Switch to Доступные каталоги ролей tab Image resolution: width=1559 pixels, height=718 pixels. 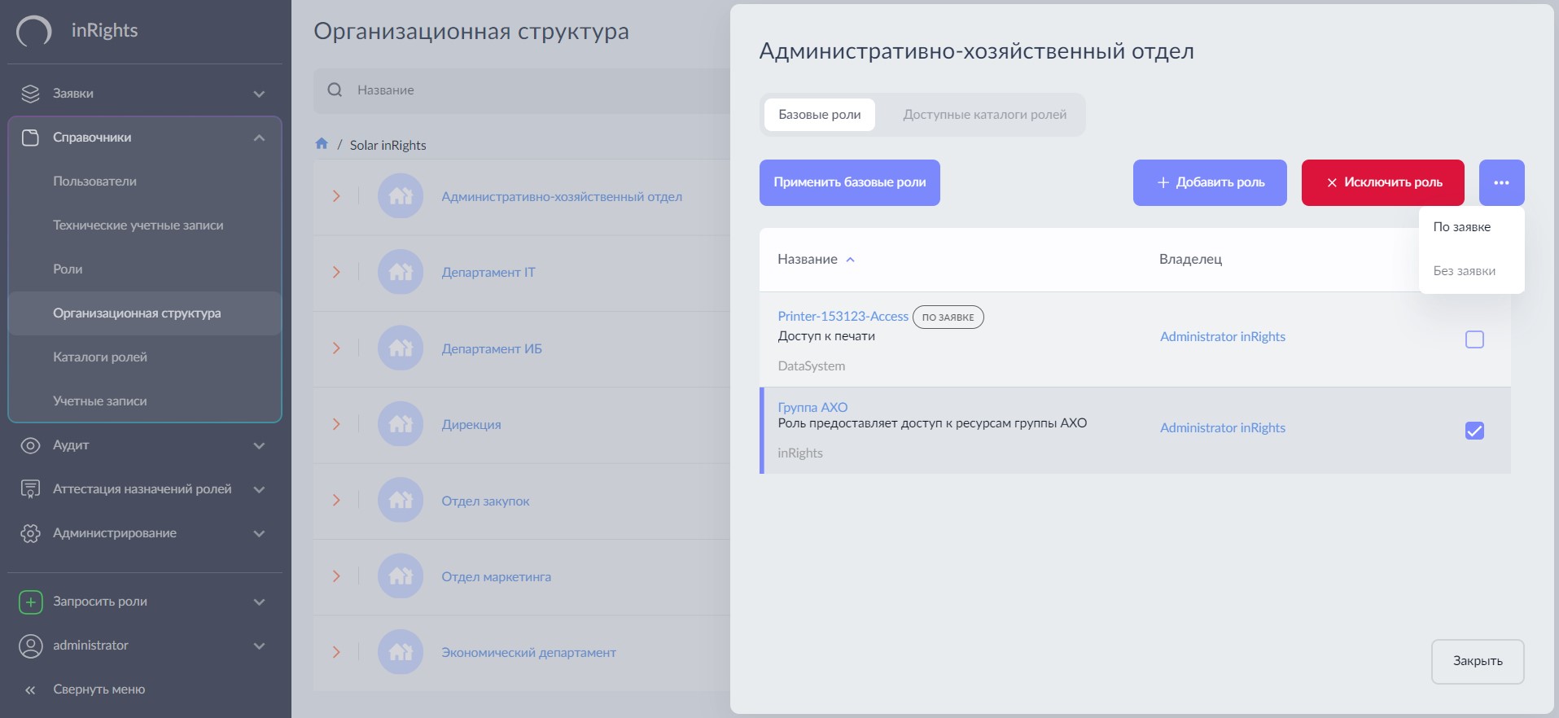point(984,115)
